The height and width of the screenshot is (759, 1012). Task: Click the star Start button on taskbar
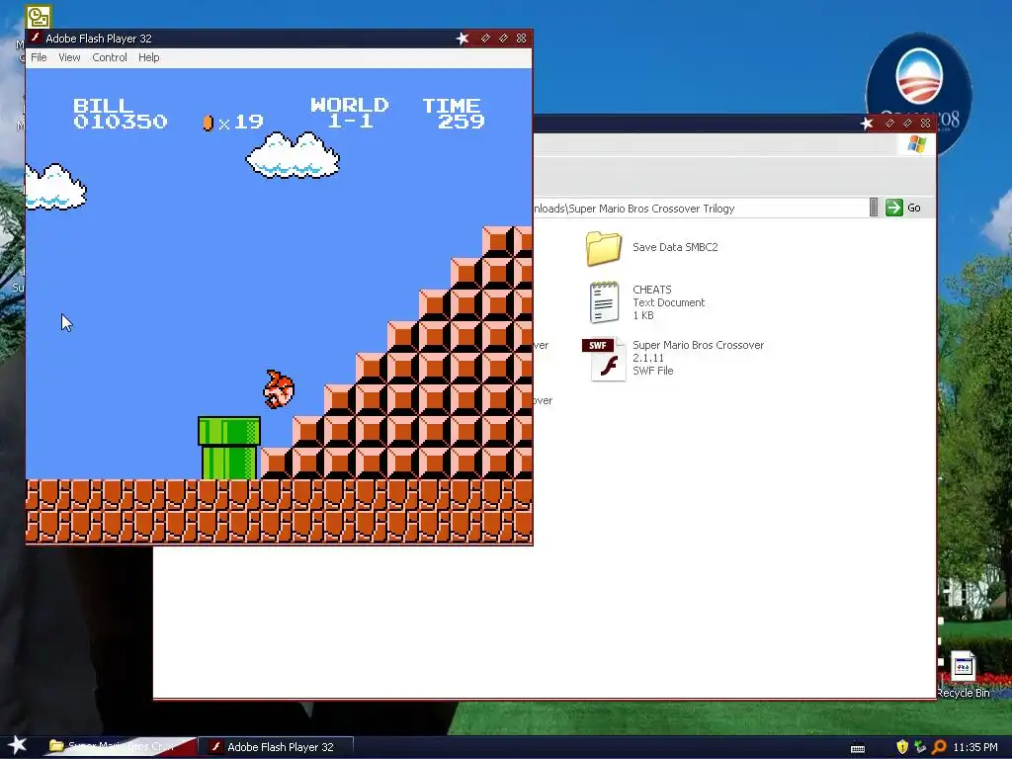[18, 745]
